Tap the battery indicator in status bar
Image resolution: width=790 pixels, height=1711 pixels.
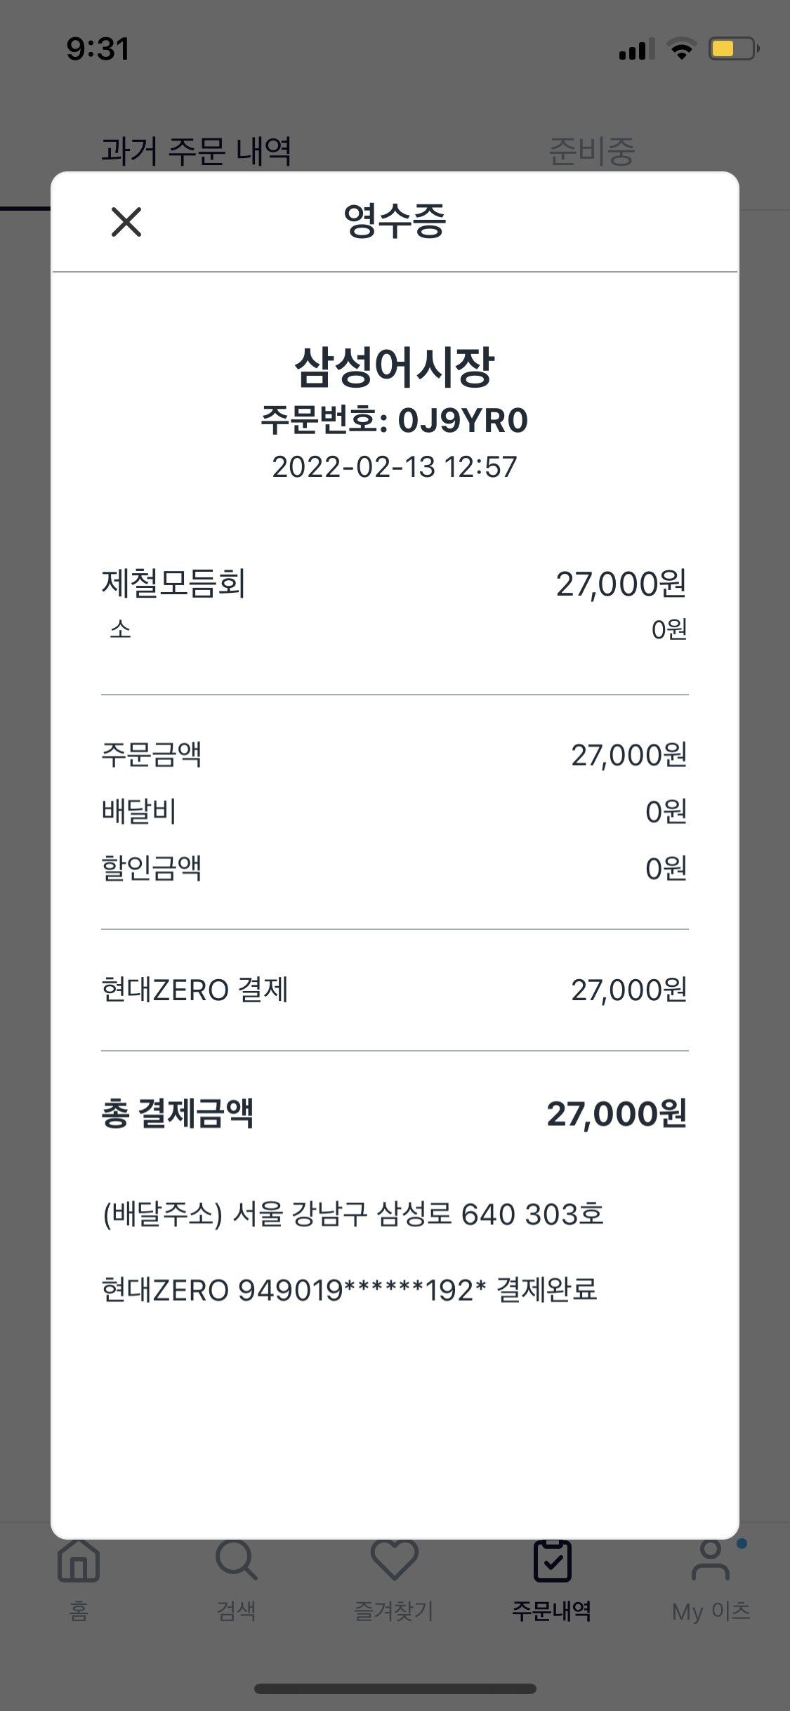click(x=733, y=49)
